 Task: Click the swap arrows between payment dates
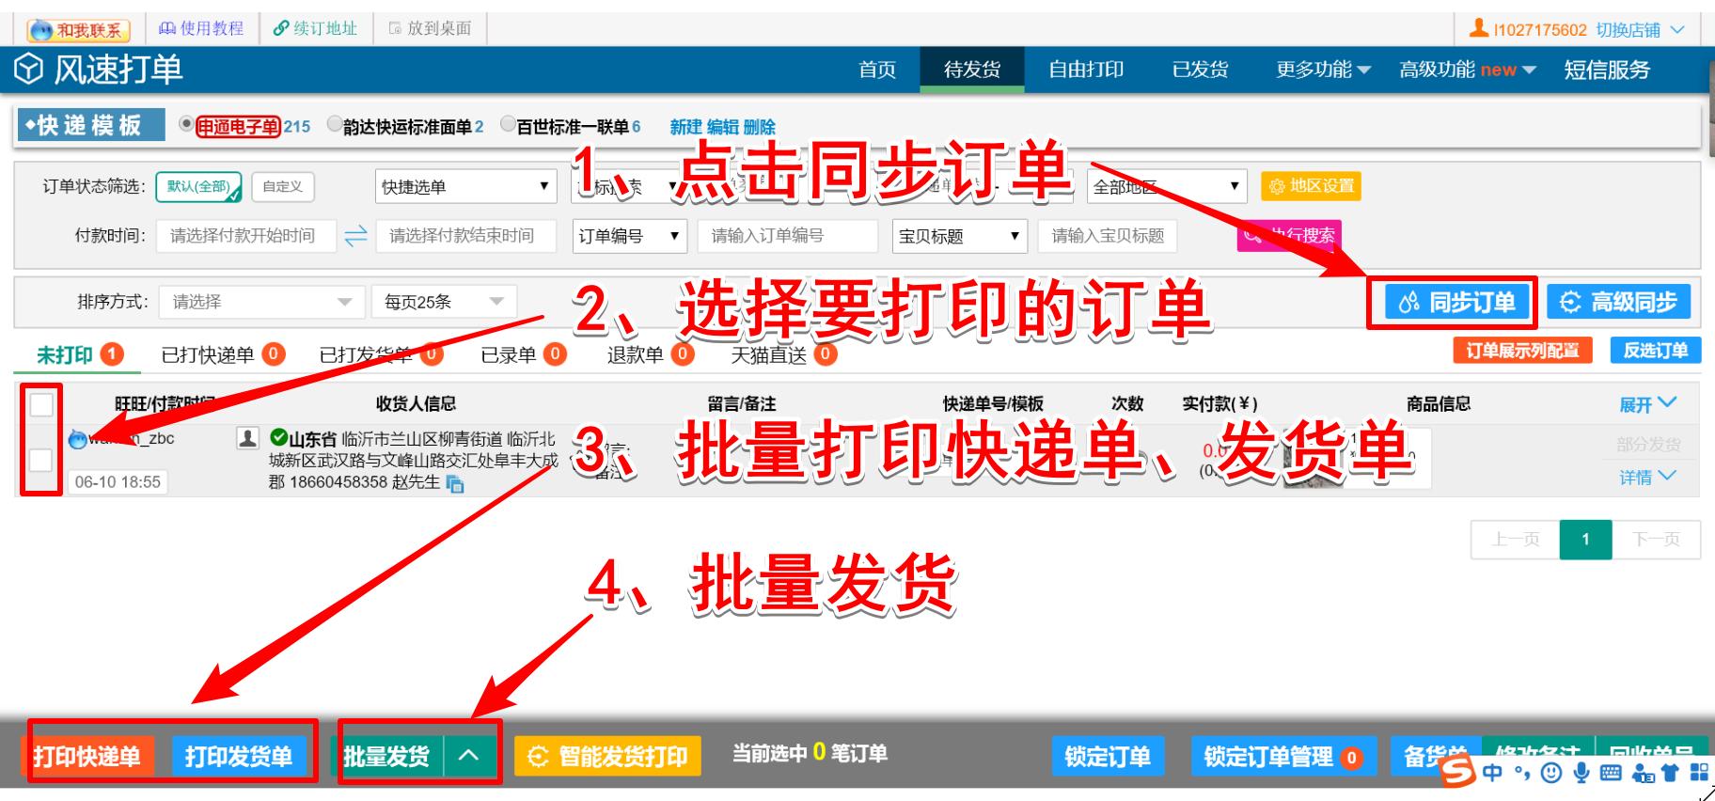[x=355, y=236]
